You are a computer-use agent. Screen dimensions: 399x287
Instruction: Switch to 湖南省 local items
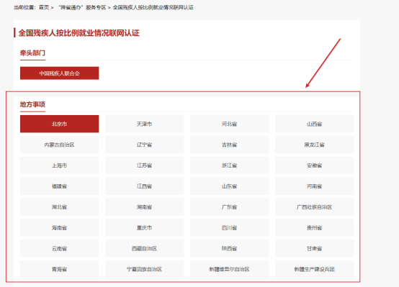click(x=144, y=207)
